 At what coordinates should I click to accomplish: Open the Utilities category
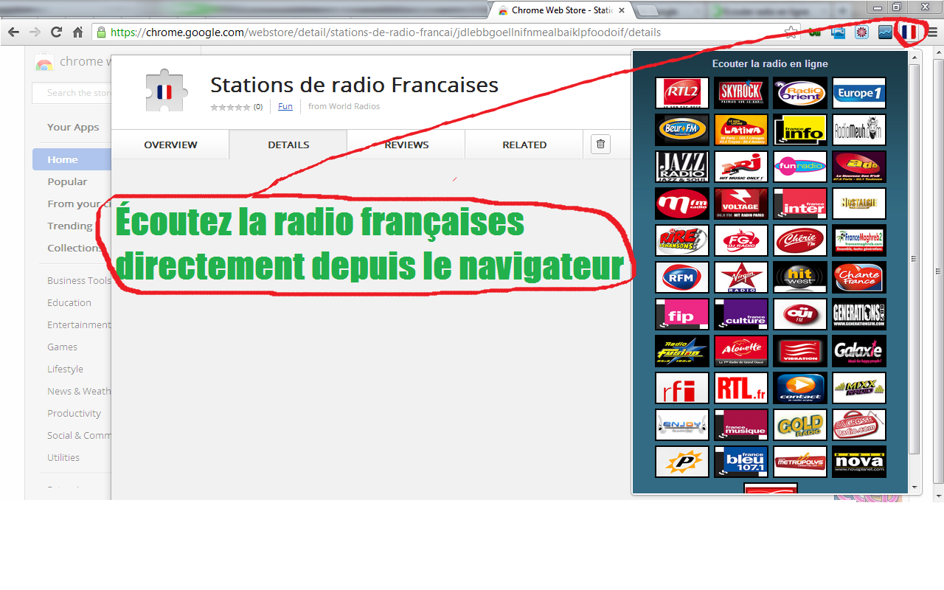point(63,457)
